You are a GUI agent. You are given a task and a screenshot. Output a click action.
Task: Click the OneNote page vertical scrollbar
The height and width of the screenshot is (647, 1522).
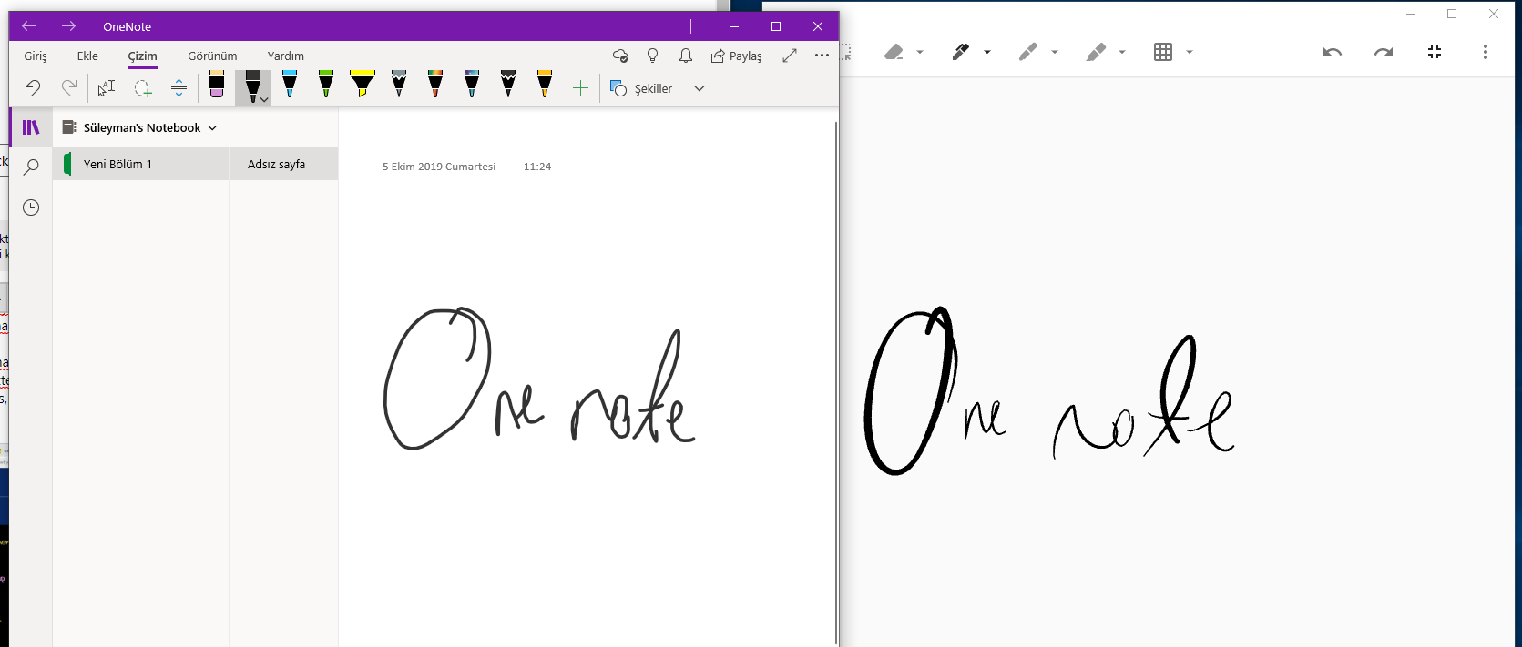pyautogui.click(x=836, y=382)
